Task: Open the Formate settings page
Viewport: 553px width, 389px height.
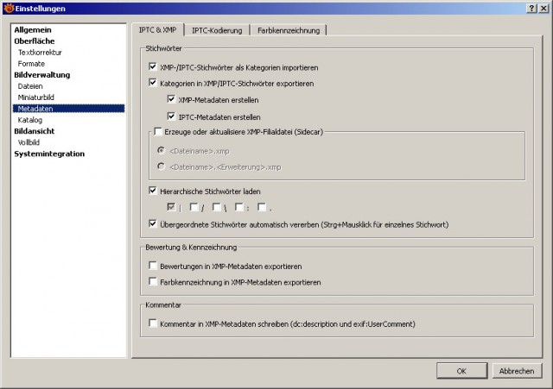Action: coord(31,64)
